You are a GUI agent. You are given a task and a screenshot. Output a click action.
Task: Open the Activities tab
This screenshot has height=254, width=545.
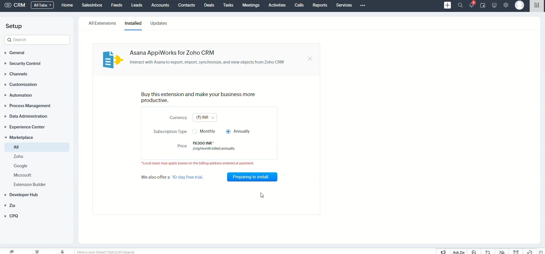click(277, 5)
